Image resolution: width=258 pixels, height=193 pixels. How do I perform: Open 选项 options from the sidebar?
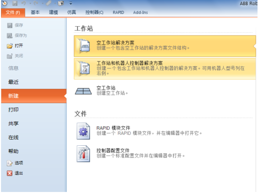coord(19,163)
